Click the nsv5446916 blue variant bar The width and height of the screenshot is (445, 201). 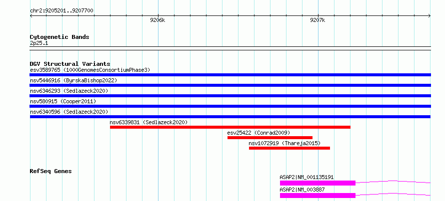pyautogui.click(x=230, y=85)
